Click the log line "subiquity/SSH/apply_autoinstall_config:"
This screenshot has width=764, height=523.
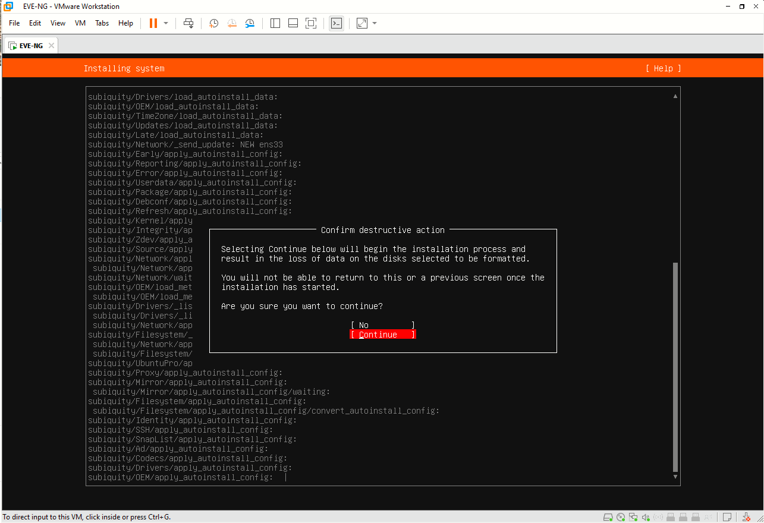(x=181, y=430)
